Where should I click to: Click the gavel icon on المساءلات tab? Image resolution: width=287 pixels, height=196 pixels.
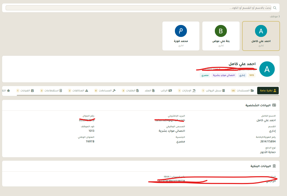click(114, 91)
